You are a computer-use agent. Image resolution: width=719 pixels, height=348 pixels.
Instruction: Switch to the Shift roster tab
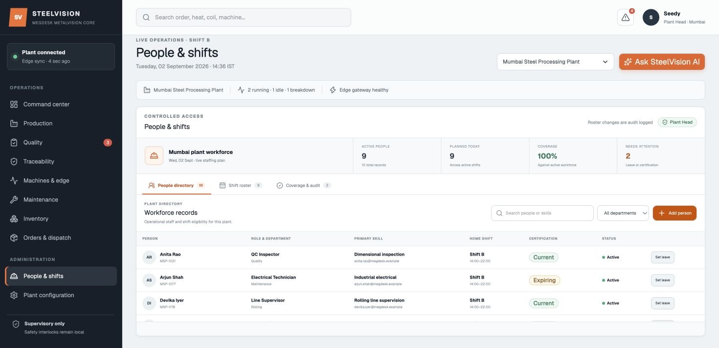point(241,186)
